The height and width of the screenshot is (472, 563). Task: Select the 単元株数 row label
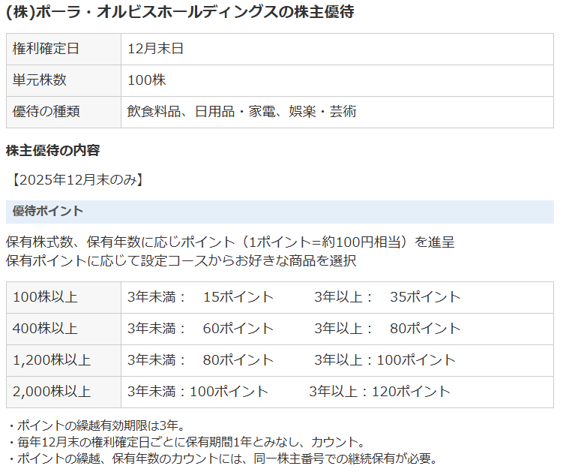tap(40, 80)
